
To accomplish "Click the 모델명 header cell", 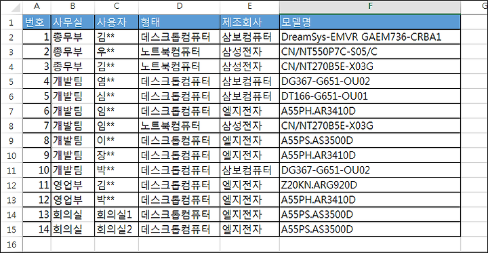I will (x=370, y=22).
